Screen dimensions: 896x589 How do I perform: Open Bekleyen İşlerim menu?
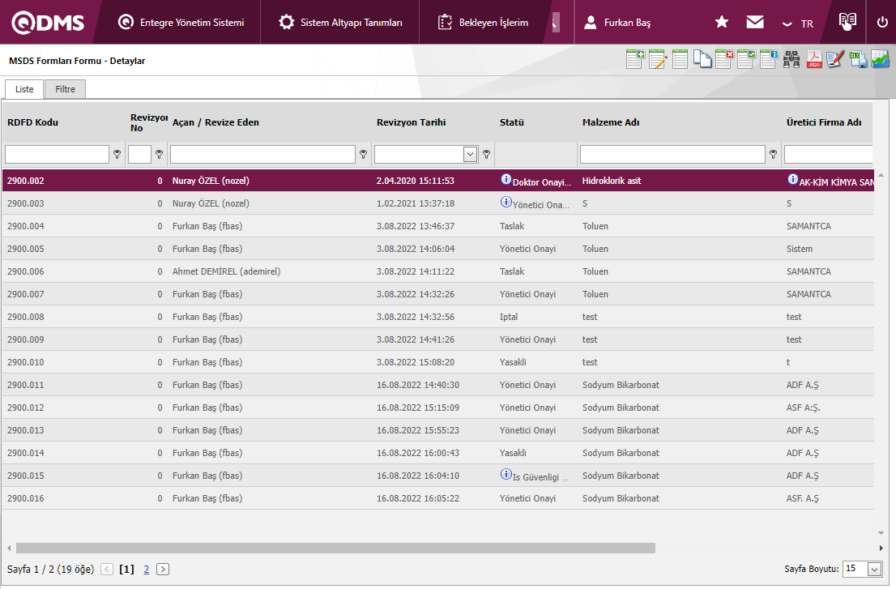coord(483,23)
